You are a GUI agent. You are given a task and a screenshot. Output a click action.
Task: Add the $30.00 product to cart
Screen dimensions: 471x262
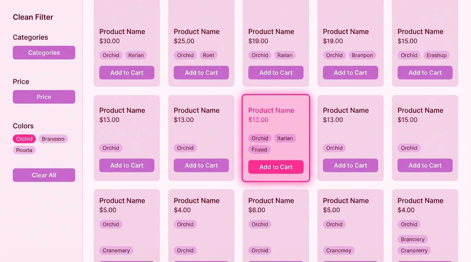tap(127, 73)
